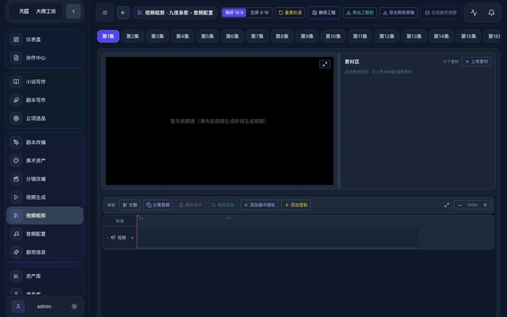
Task: Open 音频配置 music note icon in sidebar
Action: (x=16, y=234)
